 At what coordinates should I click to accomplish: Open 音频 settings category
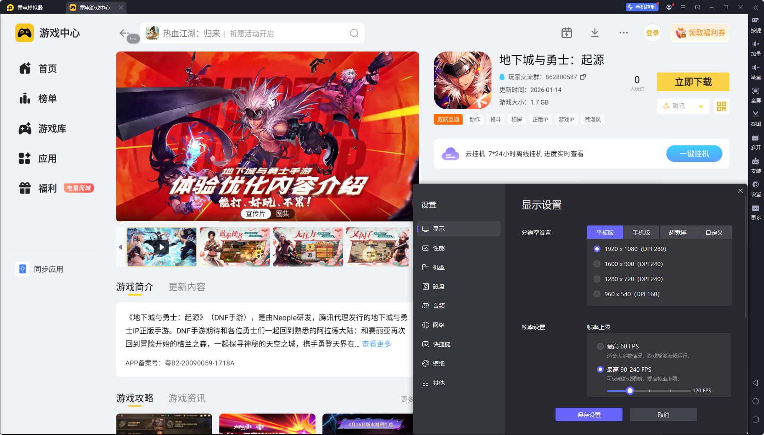coord(459,306)
